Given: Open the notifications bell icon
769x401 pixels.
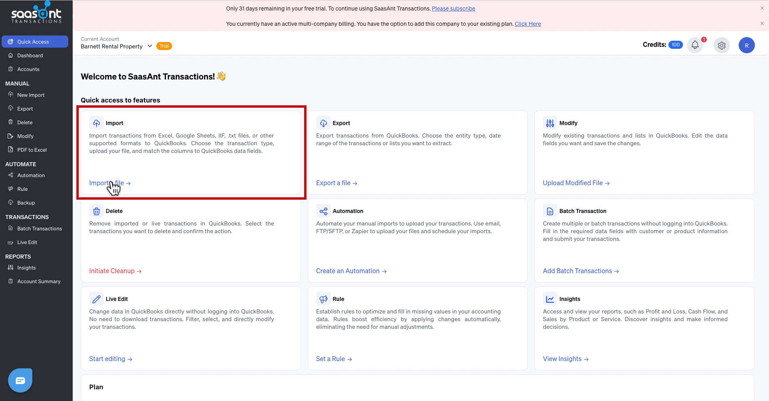Looking at the screenshot, I should 695,45.
